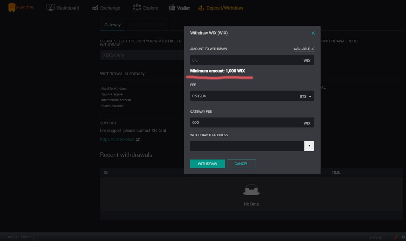Click the Intermediate account label
Image resolution: width=406 pixels, height=241 pixels.
tap(116, 100)
